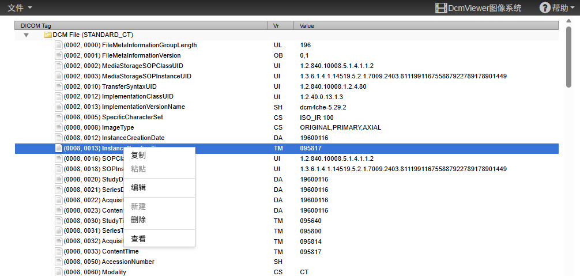Collapse the DCM File tree node arrow

[x=26, y=35]
